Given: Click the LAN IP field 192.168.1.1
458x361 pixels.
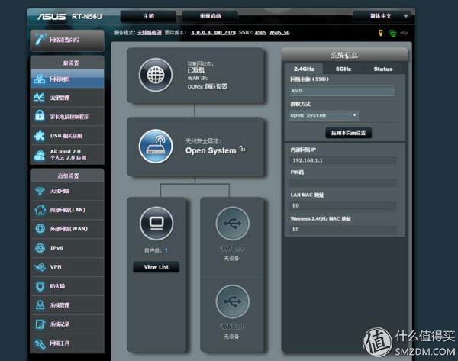Looking at the screenshot, I should (x=343, y=160).
